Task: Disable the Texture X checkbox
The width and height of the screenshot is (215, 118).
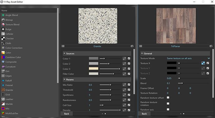Action: tap(208, 63)
